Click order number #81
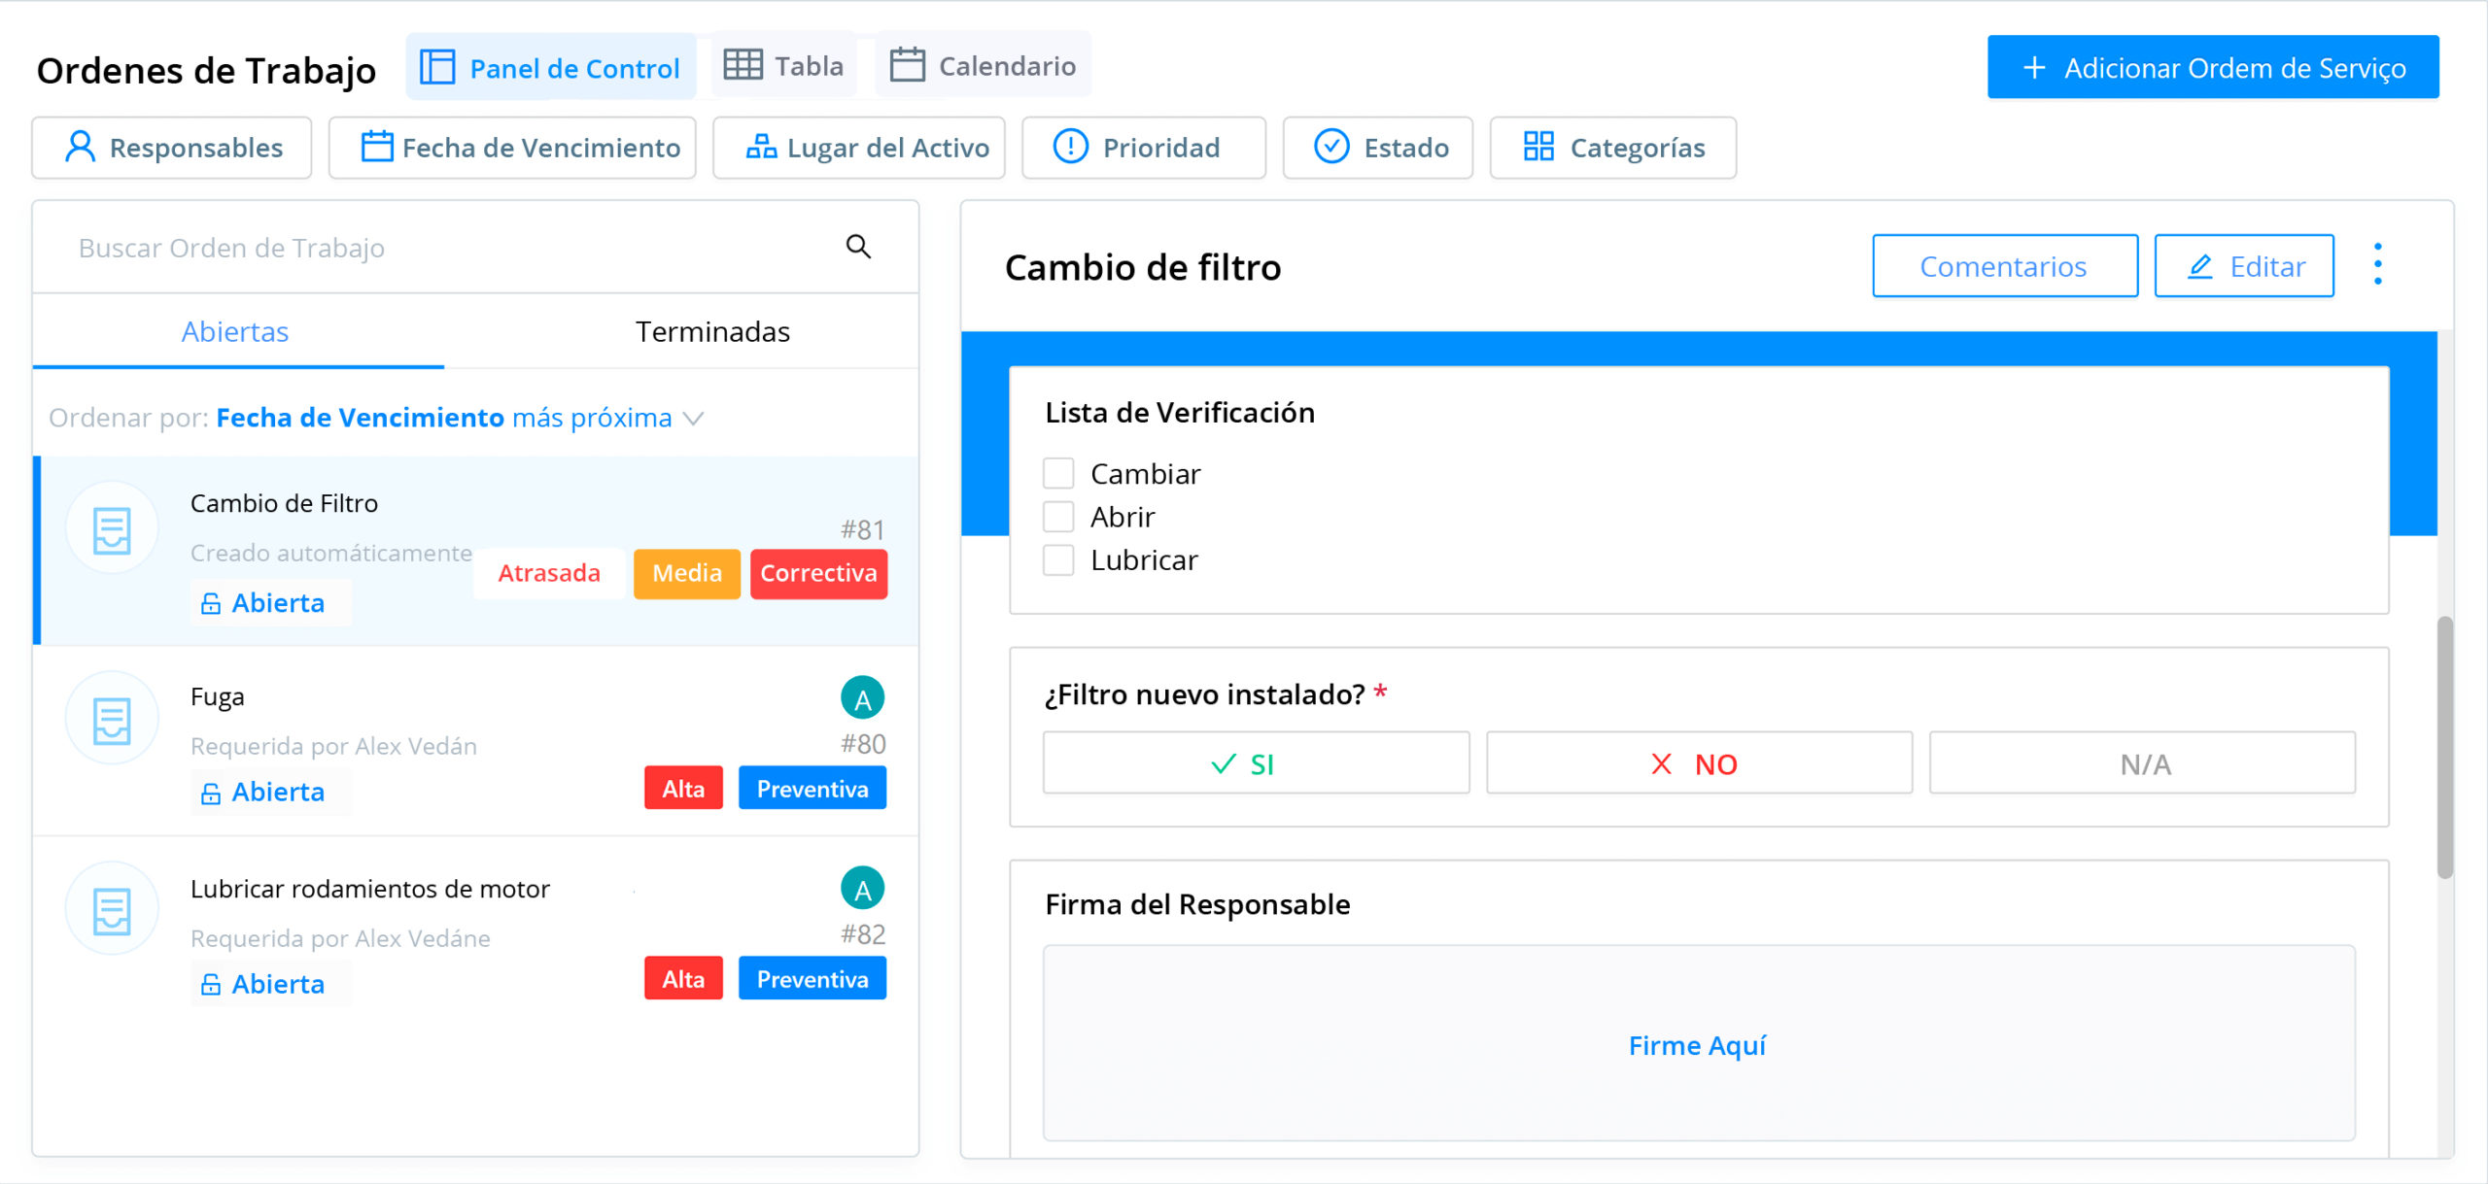 [863, 529]
